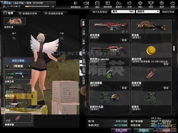
Task: Select the 防弹衣 armor-only card
Action: [x=151, y=103]
